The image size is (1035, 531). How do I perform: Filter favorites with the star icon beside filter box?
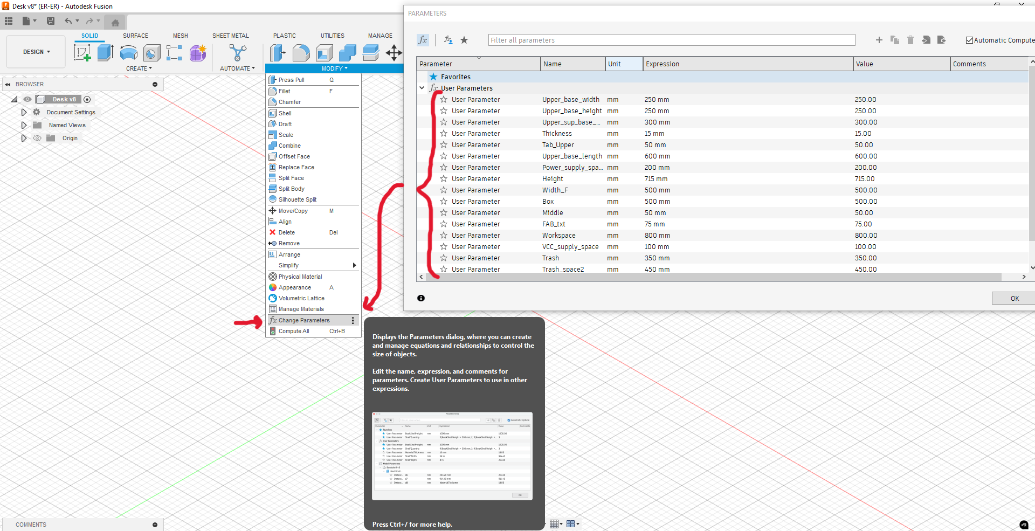tap(464, 40)
